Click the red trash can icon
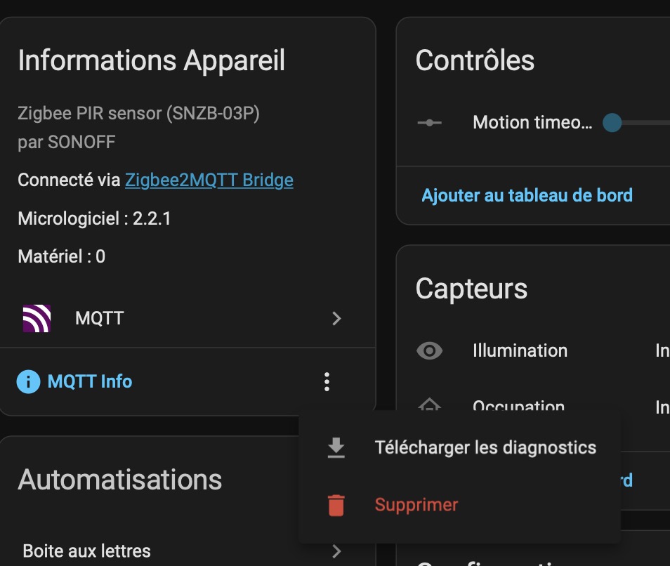Screen dimensions: 670x566 click(x=336, y=505)
